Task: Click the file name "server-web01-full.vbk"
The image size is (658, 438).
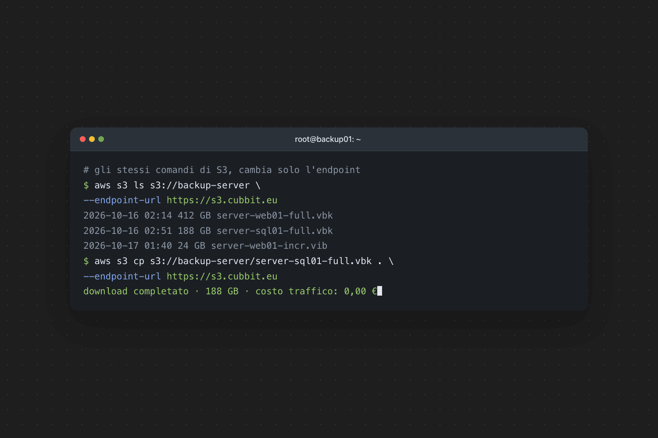Action: pos(275,215)
